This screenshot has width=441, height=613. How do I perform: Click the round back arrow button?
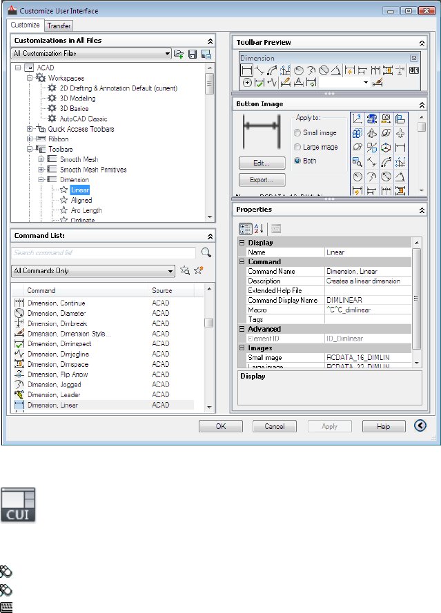(420, 425)
